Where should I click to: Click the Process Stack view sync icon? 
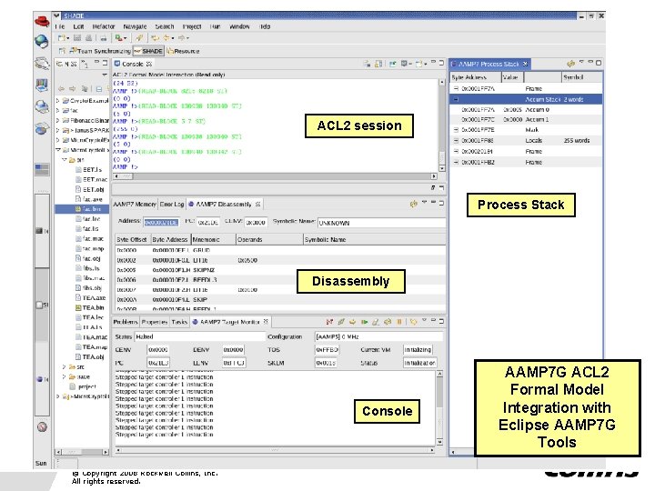point(570,64)
